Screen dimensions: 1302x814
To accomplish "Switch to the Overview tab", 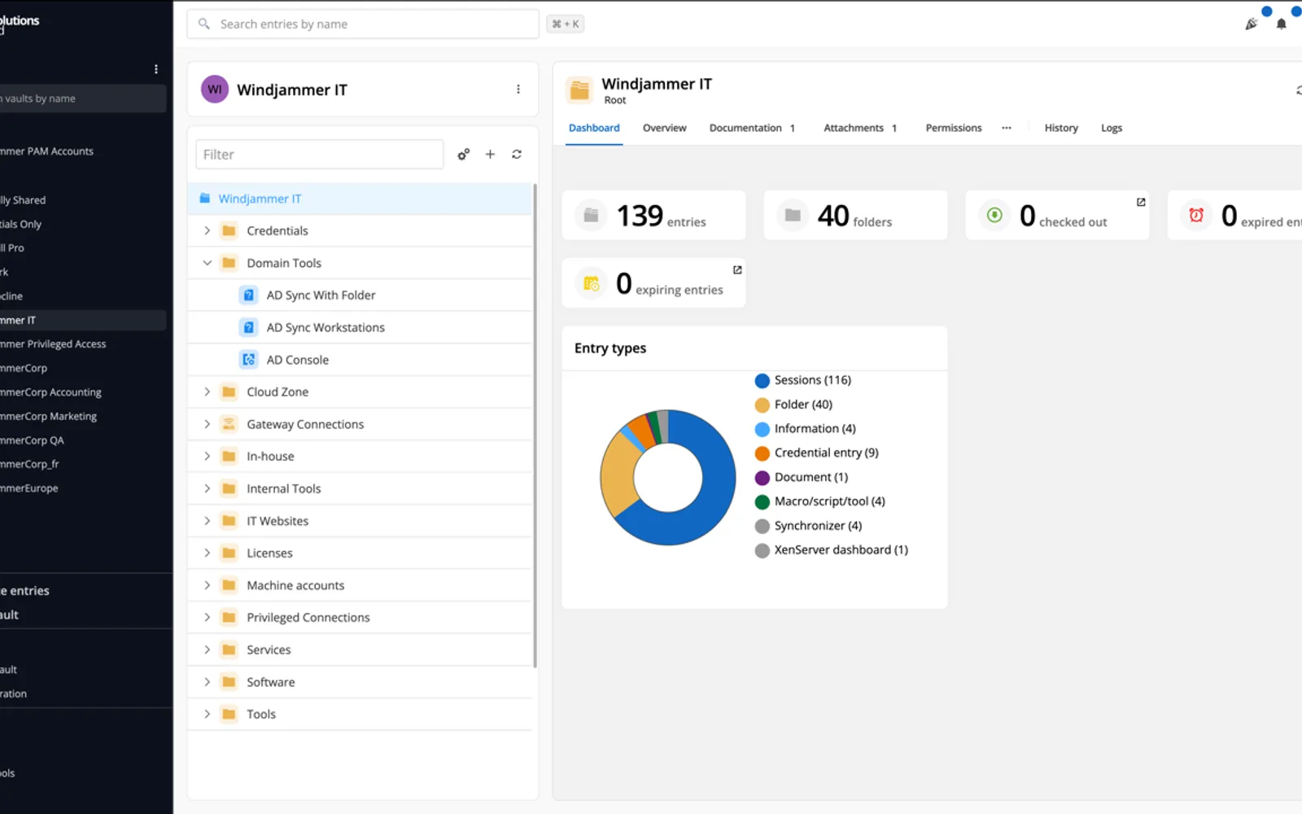I will pos(664,128).
